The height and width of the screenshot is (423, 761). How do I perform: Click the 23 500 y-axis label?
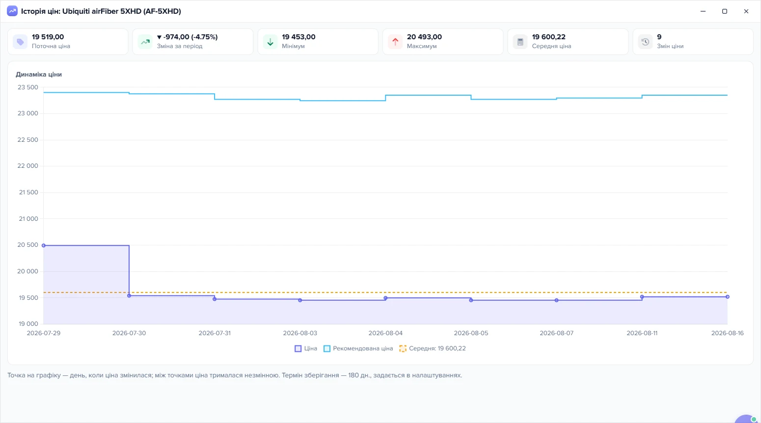coord(28,87)
